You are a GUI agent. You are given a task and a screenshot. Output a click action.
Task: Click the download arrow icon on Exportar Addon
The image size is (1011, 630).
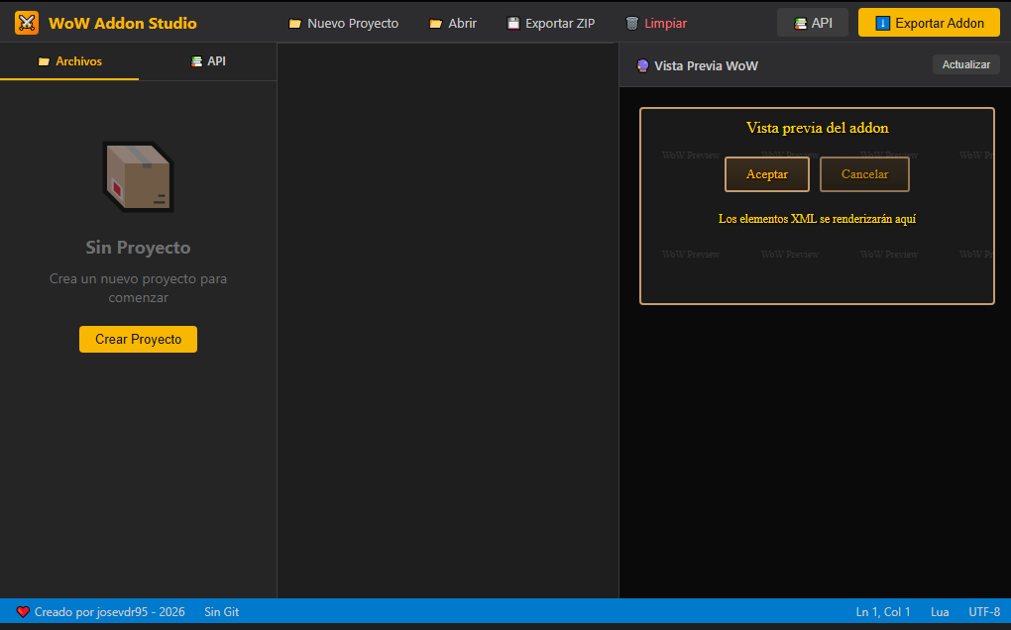(x=882, y=24)
